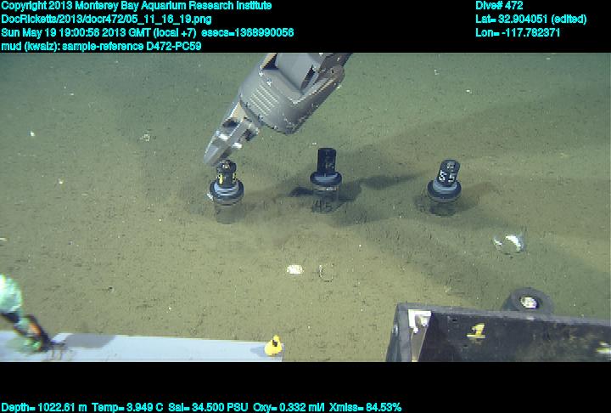
Task: Select 'sample-reference D472-PC59' text
Action: pos(132,47)
